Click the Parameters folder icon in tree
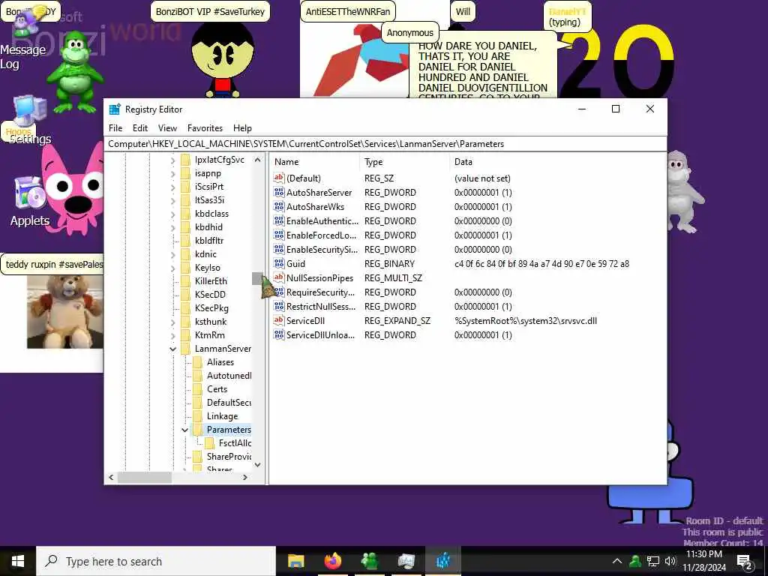Viewport: 768px width, 576px height. click(x=197, y=430)
